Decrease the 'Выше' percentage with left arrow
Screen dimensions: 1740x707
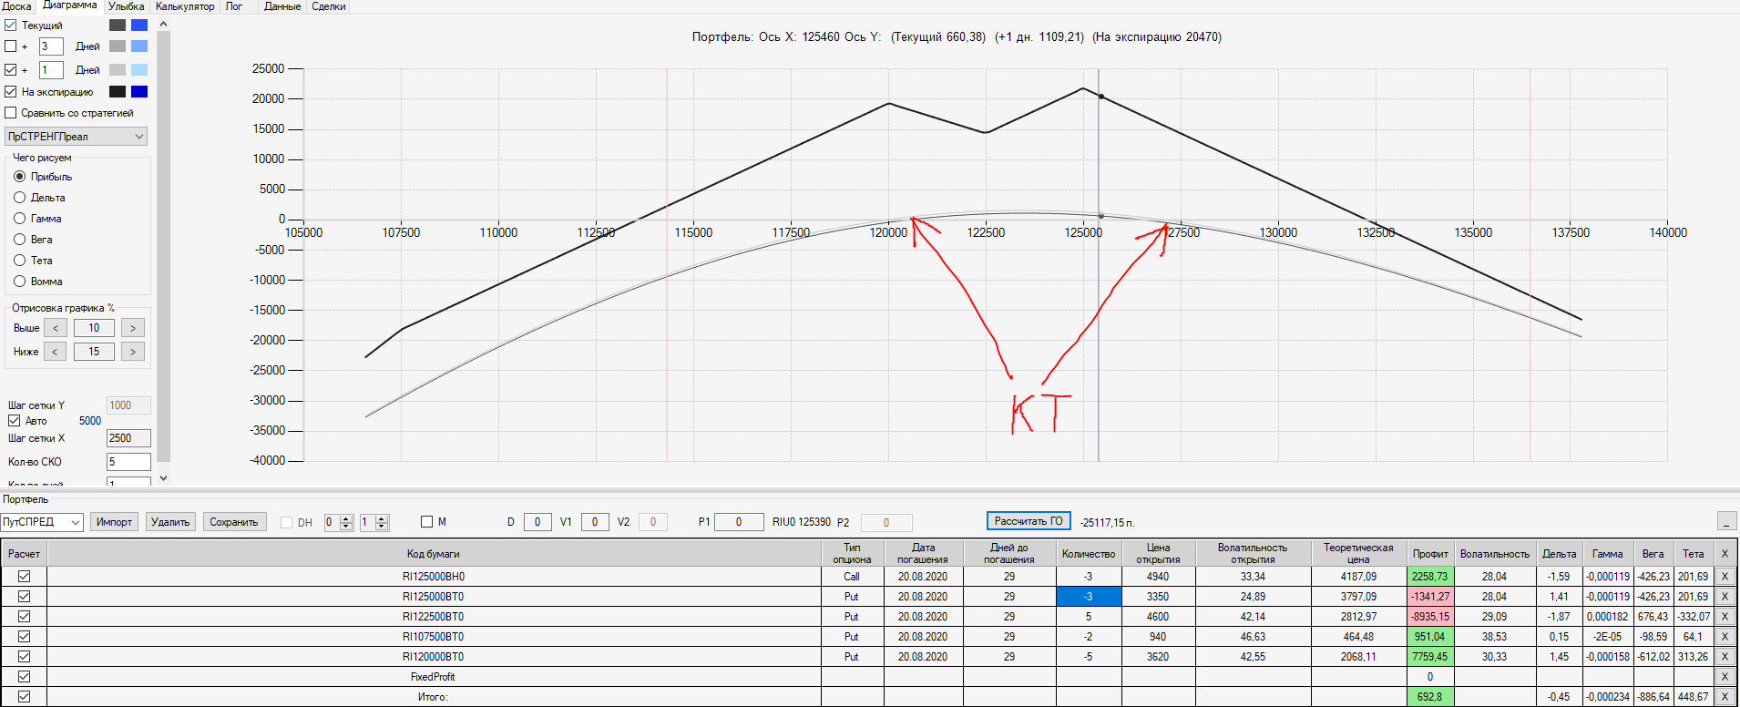[55, 328]
